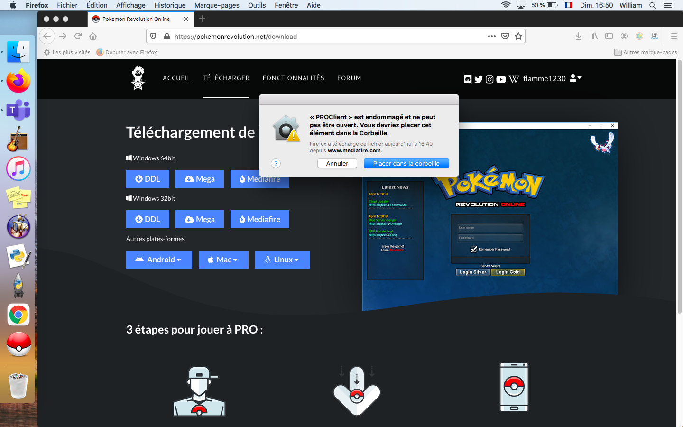Click Placer dans la corbeille button
The height and width of the screenshot is (427, 683).
point(406,163)
